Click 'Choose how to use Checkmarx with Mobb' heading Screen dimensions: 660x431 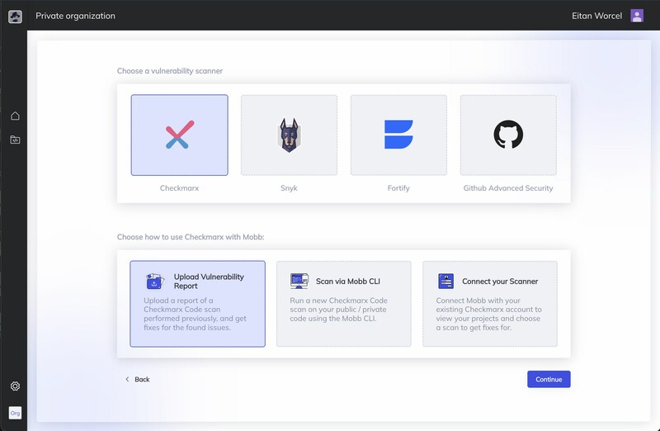click(191, 237)
